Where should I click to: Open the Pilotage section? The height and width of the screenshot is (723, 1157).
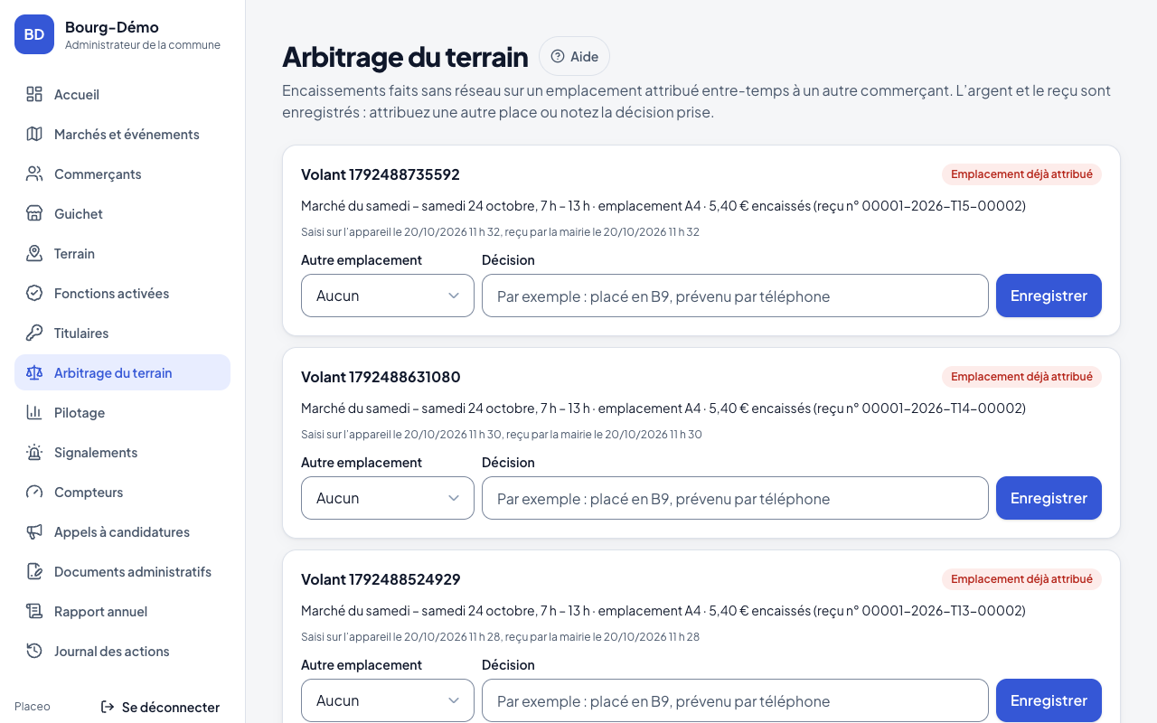tap(122, 412)
